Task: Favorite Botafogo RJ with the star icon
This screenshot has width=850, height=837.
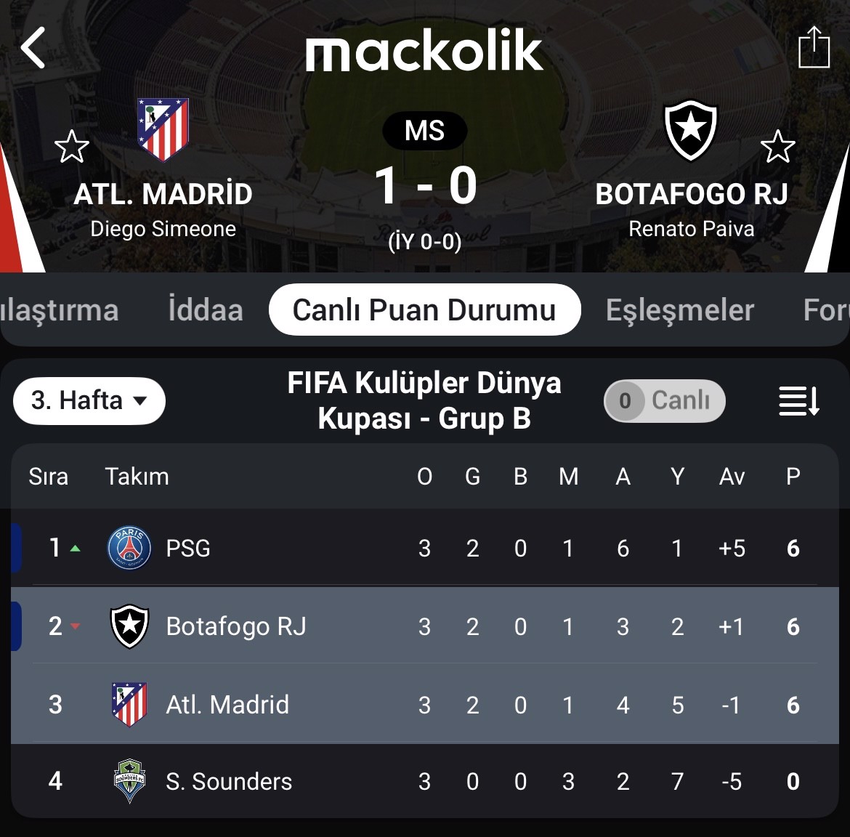Action: tap(777, 146)
